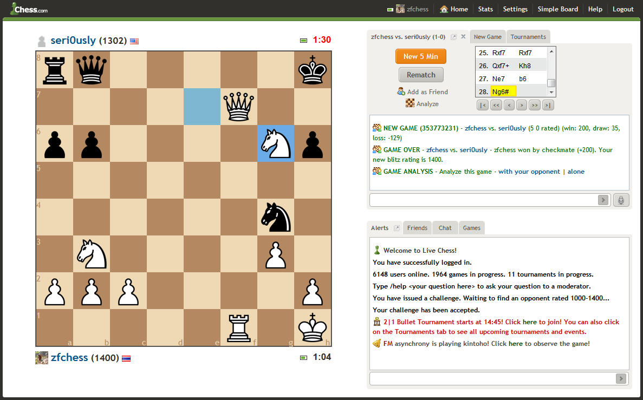Click the microphone voice chat icon
The height and width of the screenshot is (400, 643).
click(x=621, y=200)
